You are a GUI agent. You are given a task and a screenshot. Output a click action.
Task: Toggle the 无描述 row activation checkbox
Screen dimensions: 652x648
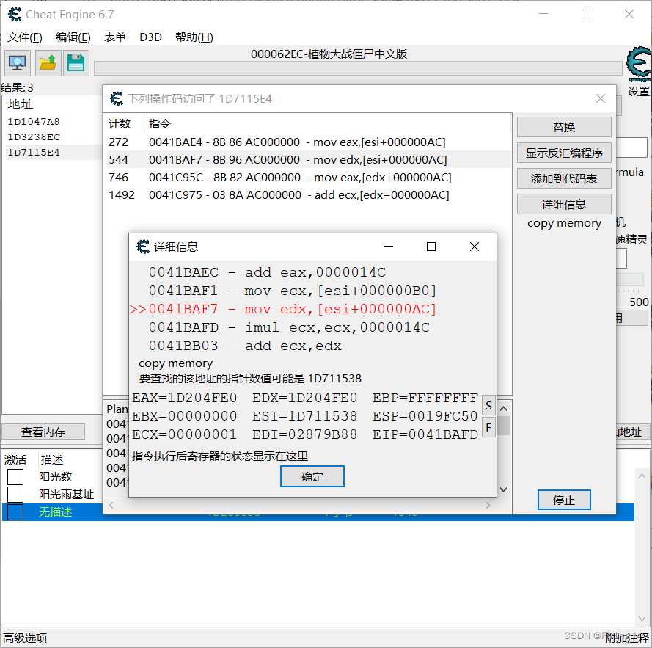(x=15, y=512)
